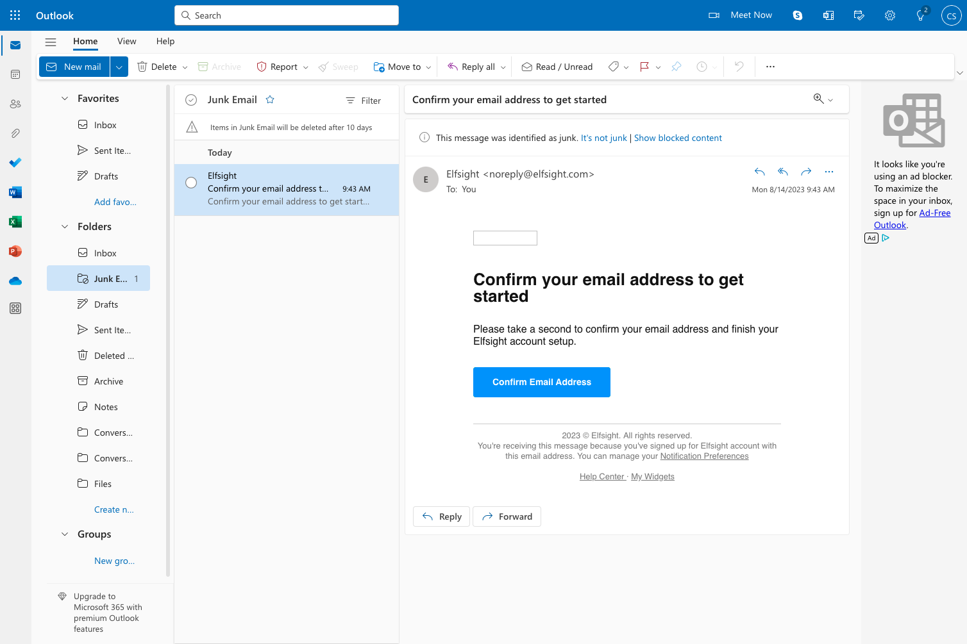967x644 pixels.
Task: Click the Search input field
Action: point(287,15)
